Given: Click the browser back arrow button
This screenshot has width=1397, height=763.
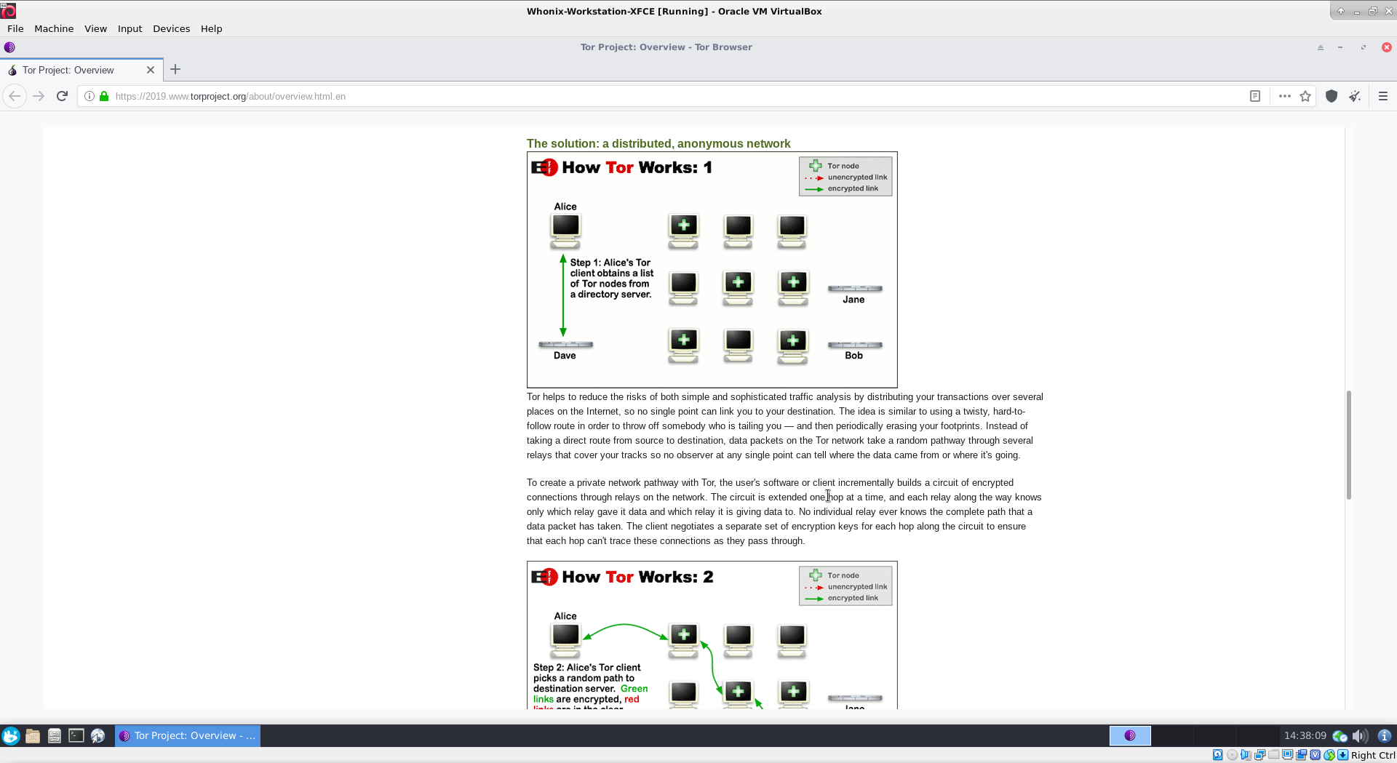Looking at the screenshot, I should [15, 96].
